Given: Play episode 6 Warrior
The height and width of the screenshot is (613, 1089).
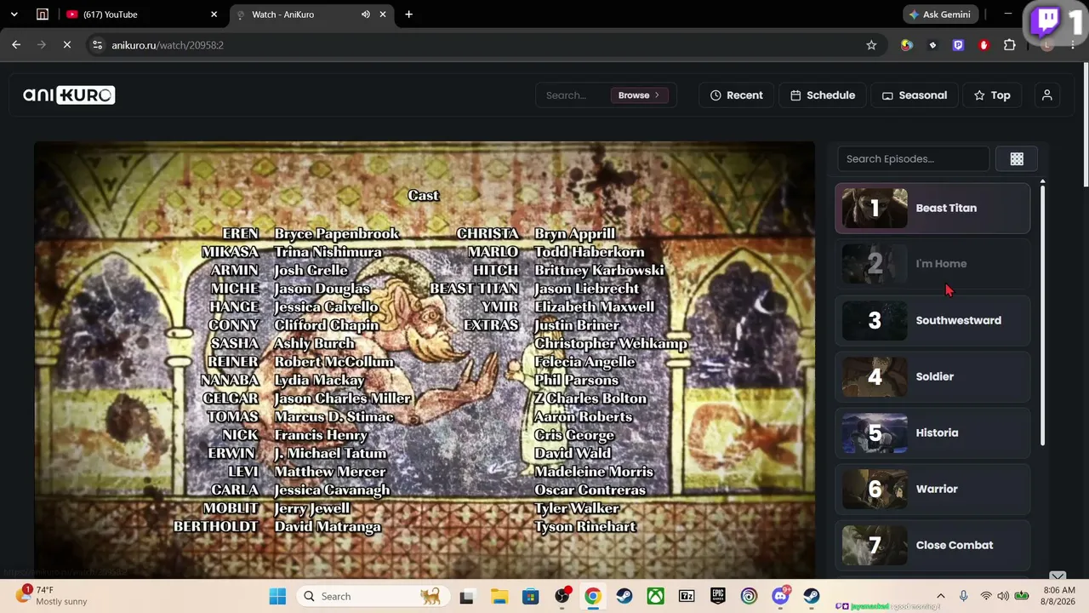Looking at the screenshot, I should [x=932, y=490].
